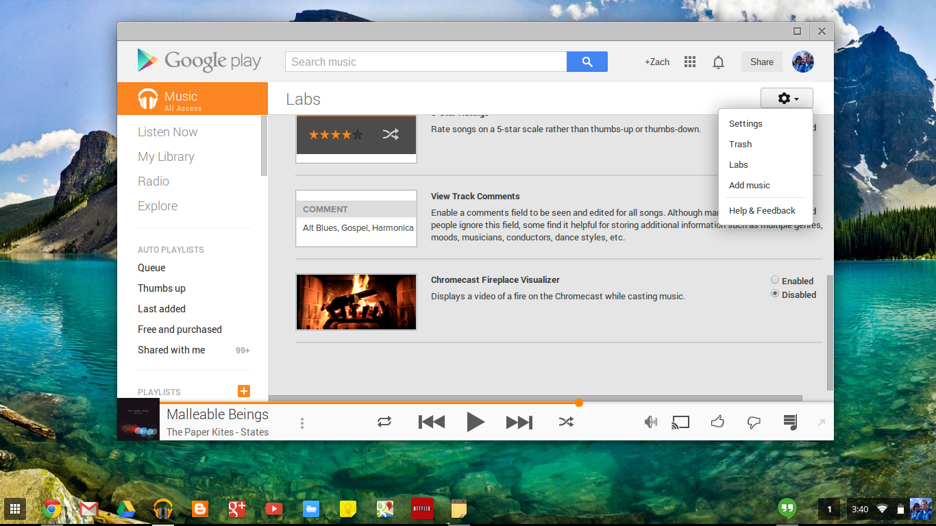
Task: Open Blogger from the shelf
Action: pyautogui.click(x=200, y=509)
